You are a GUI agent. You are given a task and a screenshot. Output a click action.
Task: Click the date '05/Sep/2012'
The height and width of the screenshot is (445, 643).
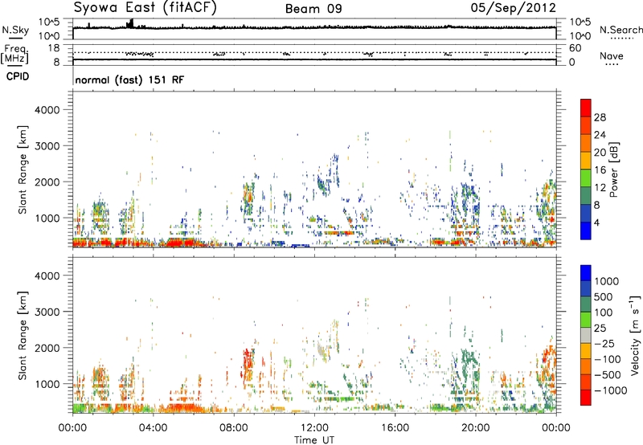click(514, 8)
